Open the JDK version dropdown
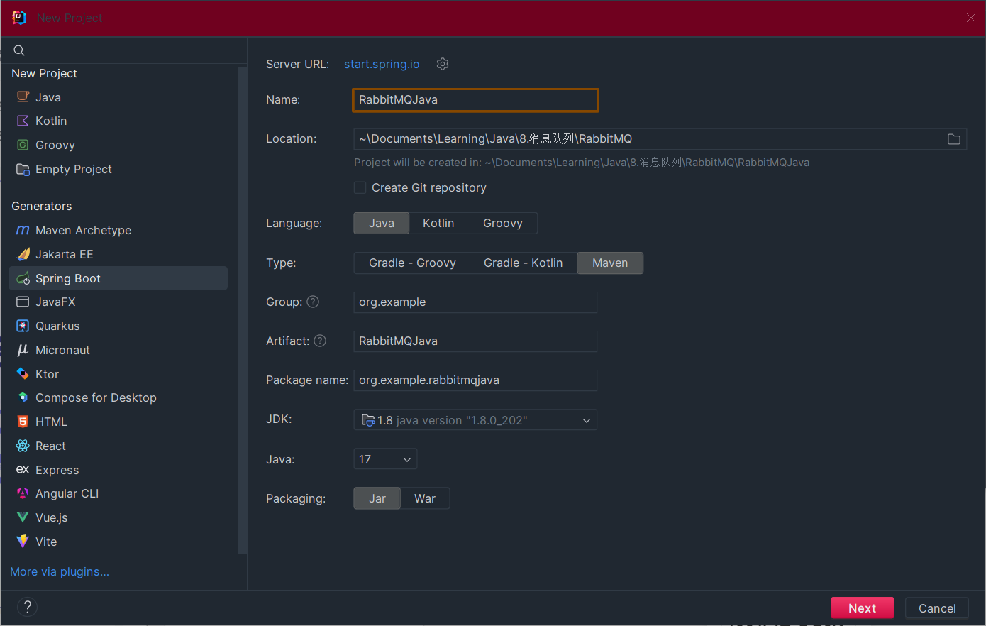This screenshot has height=626, width=986. [x=475, y=420]
